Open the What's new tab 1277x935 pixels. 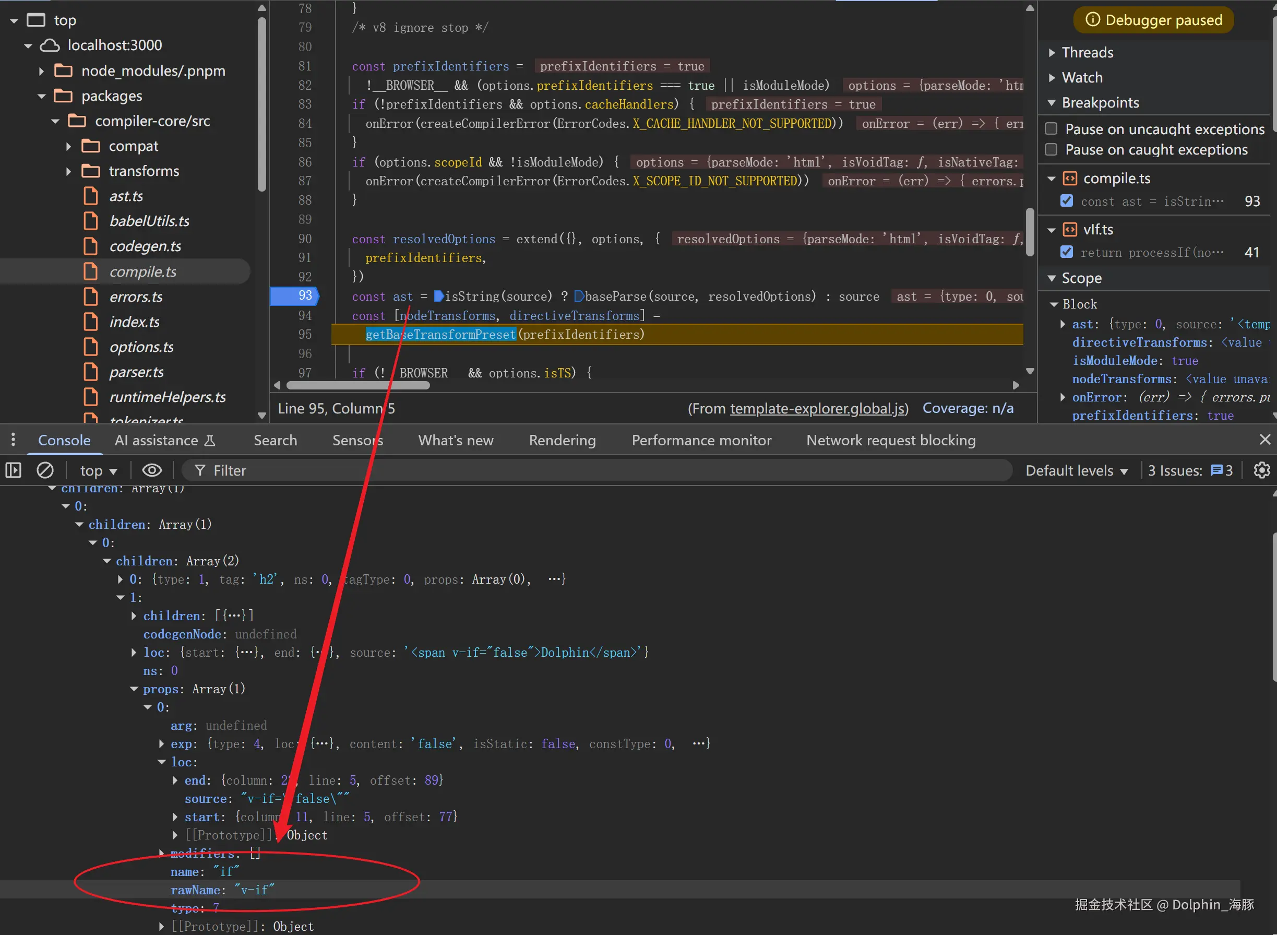coord(456,440)
